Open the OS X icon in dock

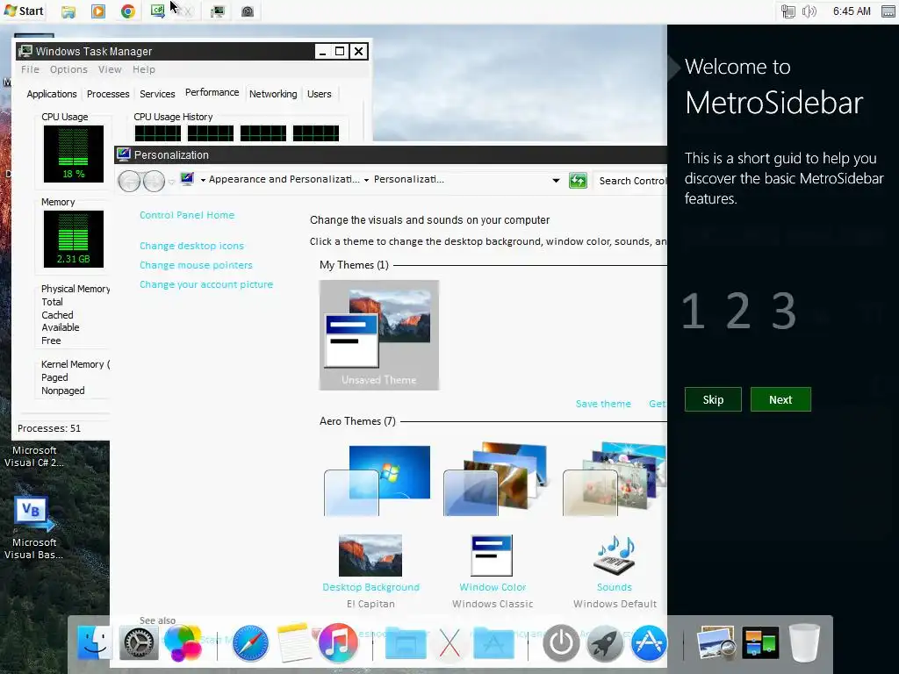(449, 643)
